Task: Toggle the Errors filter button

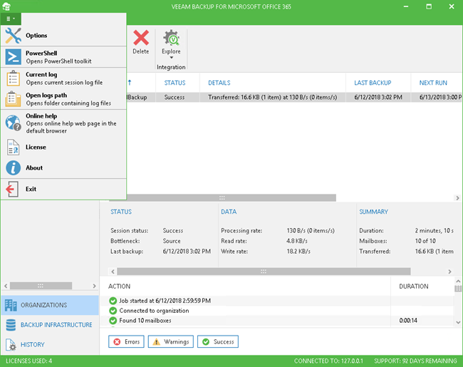Action: tap(126, 341)
